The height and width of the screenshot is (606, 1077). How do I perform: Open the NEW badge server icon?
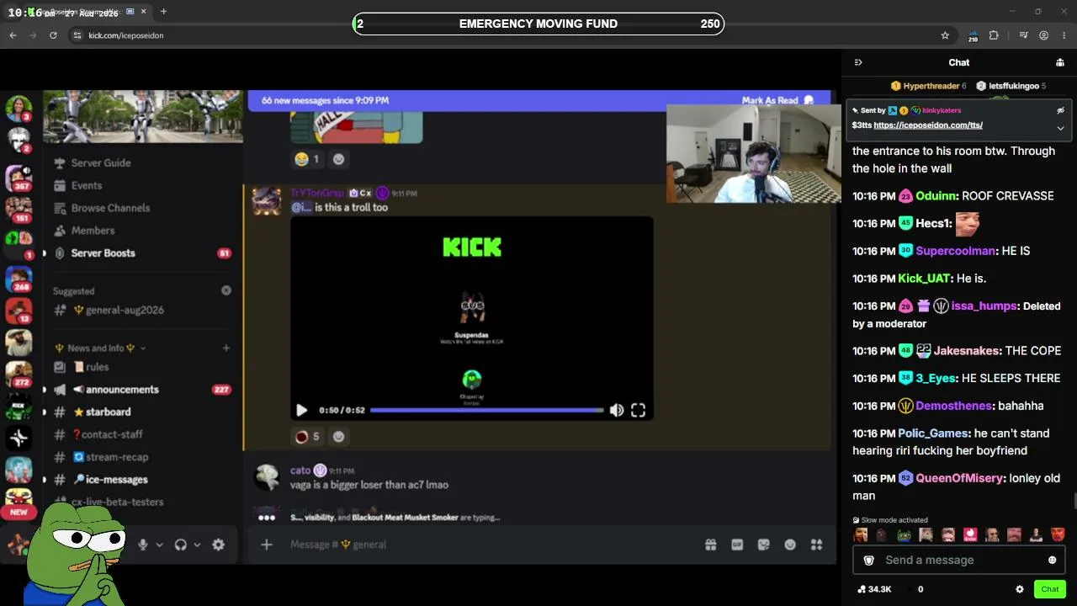click(19, 501)
